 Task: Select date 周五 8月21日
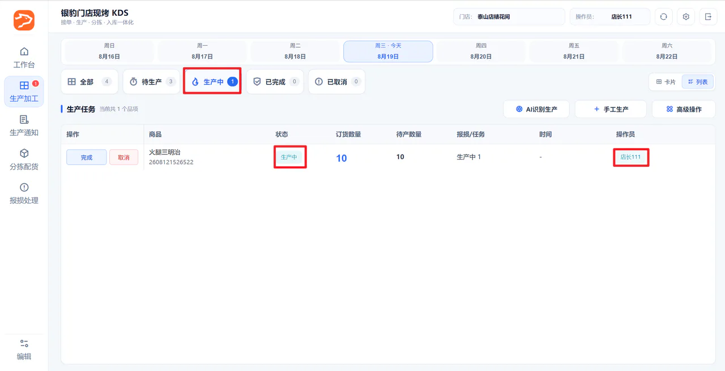click(x=574, y=51)
